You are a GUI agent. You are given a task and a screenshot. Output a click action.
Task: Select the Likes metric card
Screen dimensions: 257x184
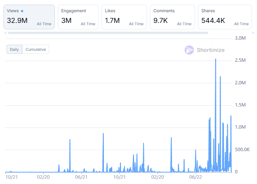click(x=124, y=17)
